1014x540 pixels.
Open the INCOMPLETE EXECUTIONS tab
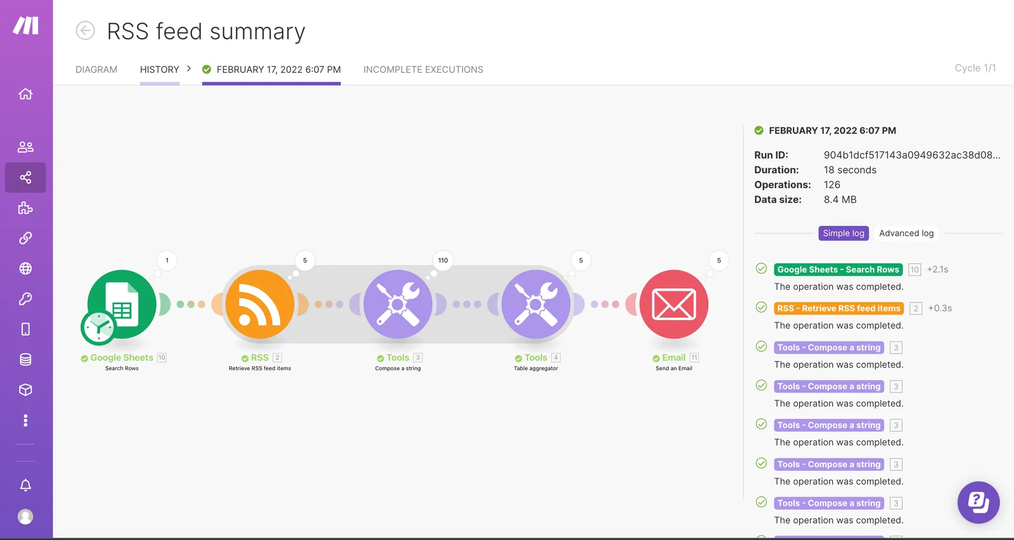(x=423, y=70)
